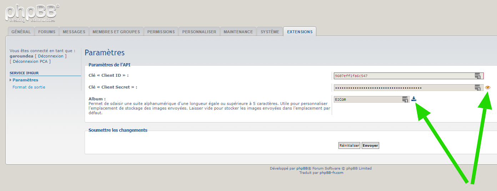The height and width of the screenshot is (191, 497).
Task: Switch to the Forums tab
Action: [47, 32]
